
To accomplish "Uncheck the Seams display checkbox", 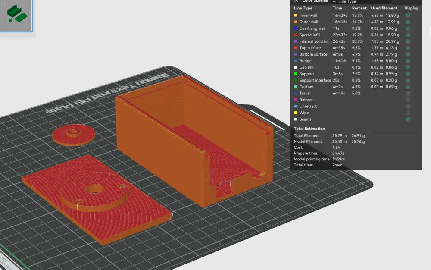I will coord(408,119).
